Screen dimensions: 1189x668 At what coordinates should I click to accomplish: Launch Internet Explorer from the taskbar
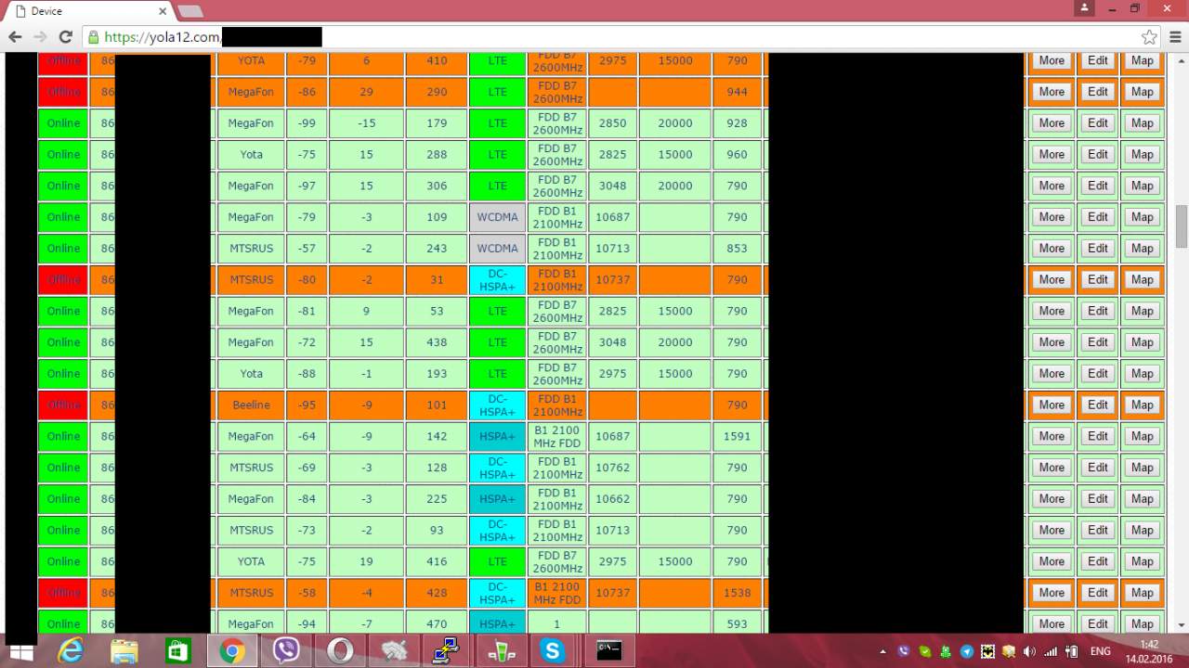tap(71, 651)
